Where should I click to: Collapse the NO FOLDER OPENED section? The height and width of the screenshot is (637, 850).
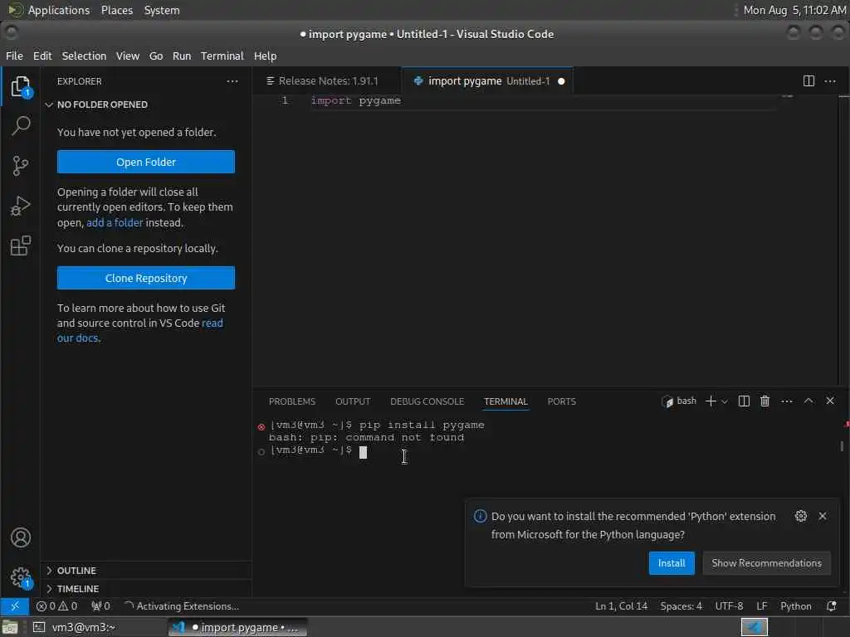(146, 105)
